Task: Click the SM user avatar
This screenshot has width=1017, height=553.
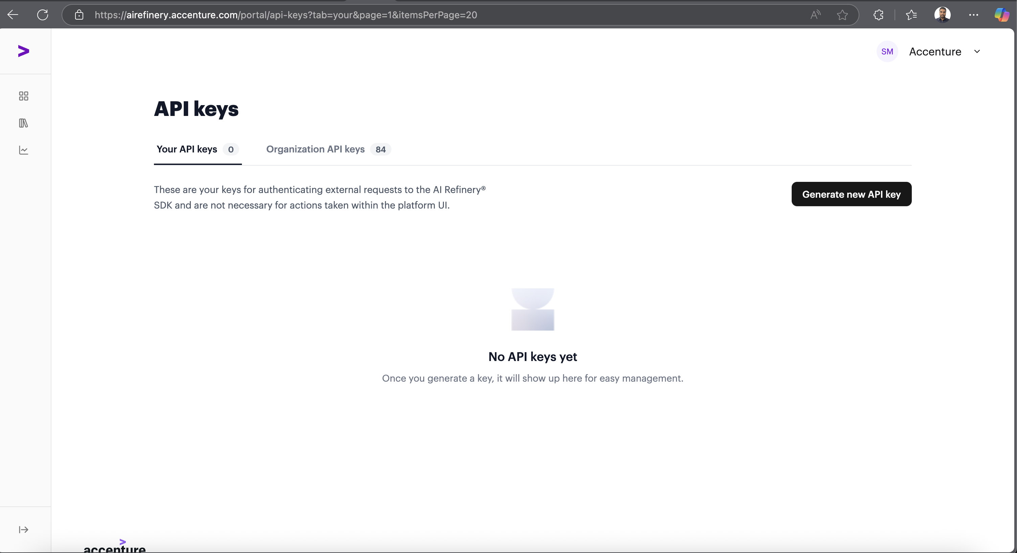Action: (x=887, y=52)
